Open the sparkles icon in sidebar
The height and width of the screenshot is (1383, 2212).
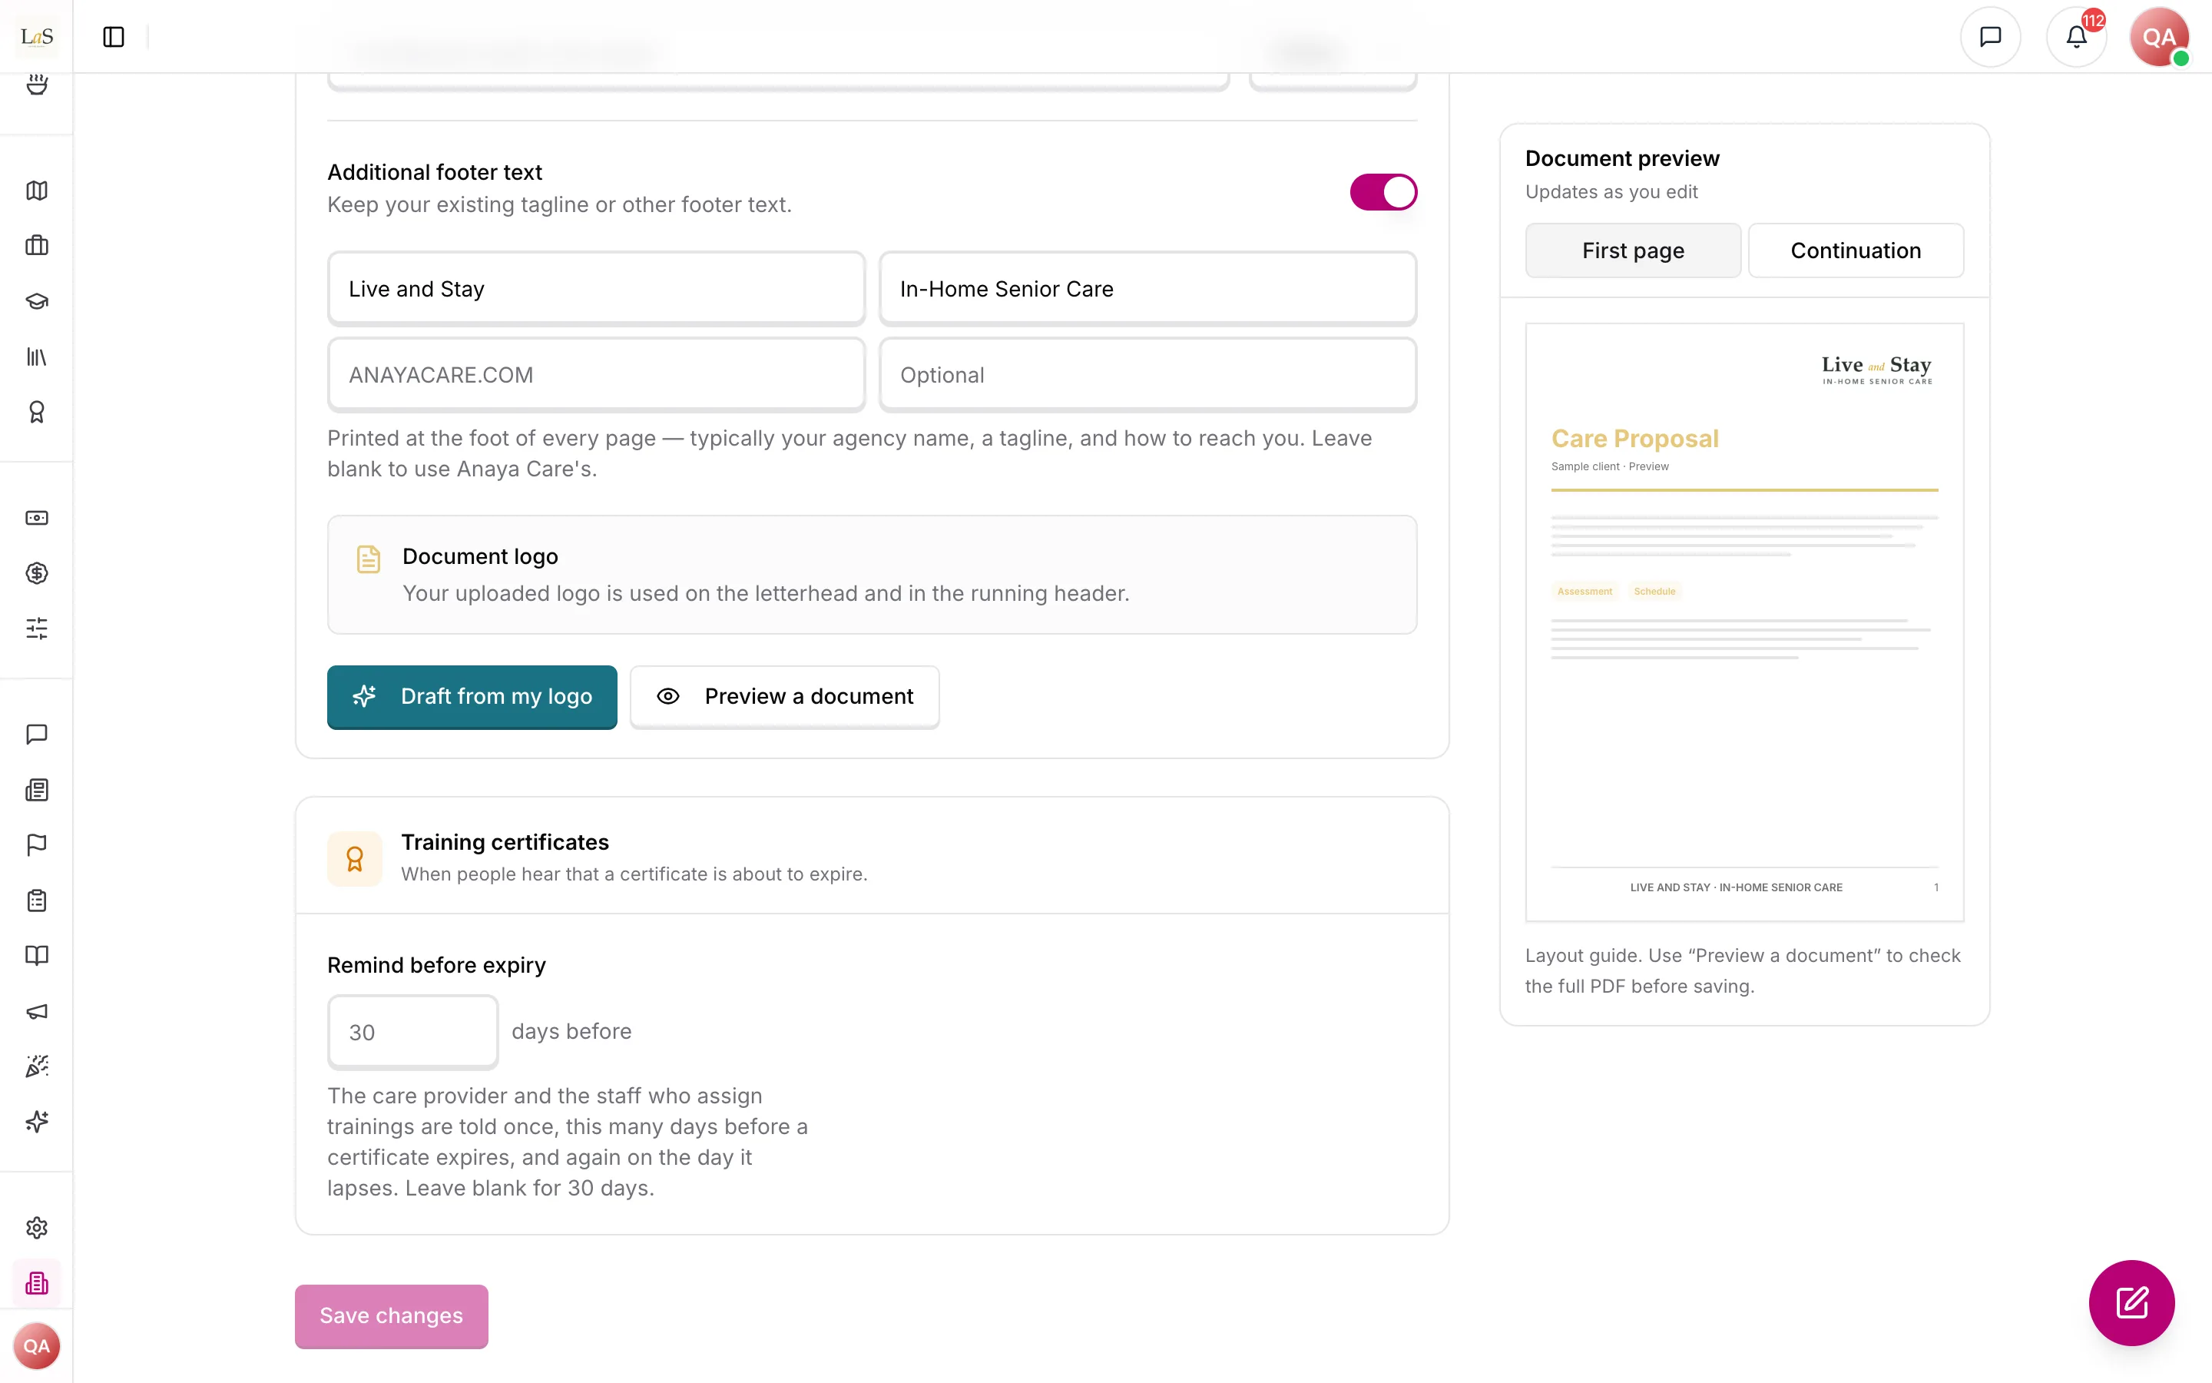coord(37,1122)
